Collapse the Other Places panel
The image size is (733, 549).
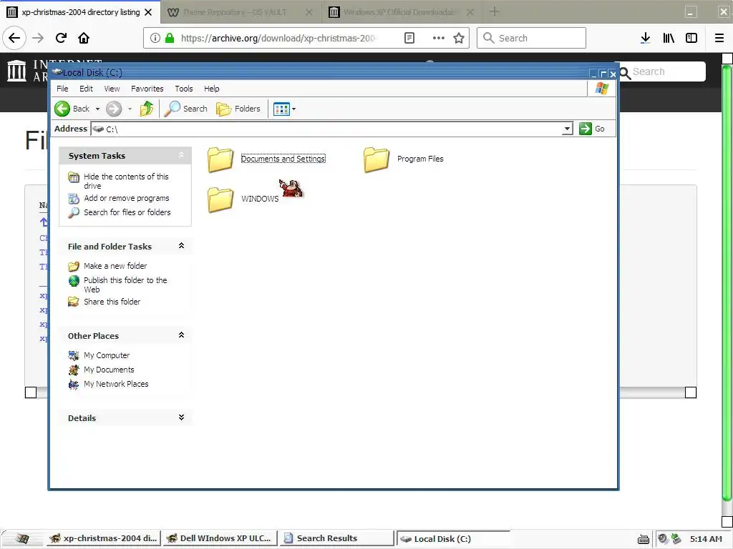181,335
